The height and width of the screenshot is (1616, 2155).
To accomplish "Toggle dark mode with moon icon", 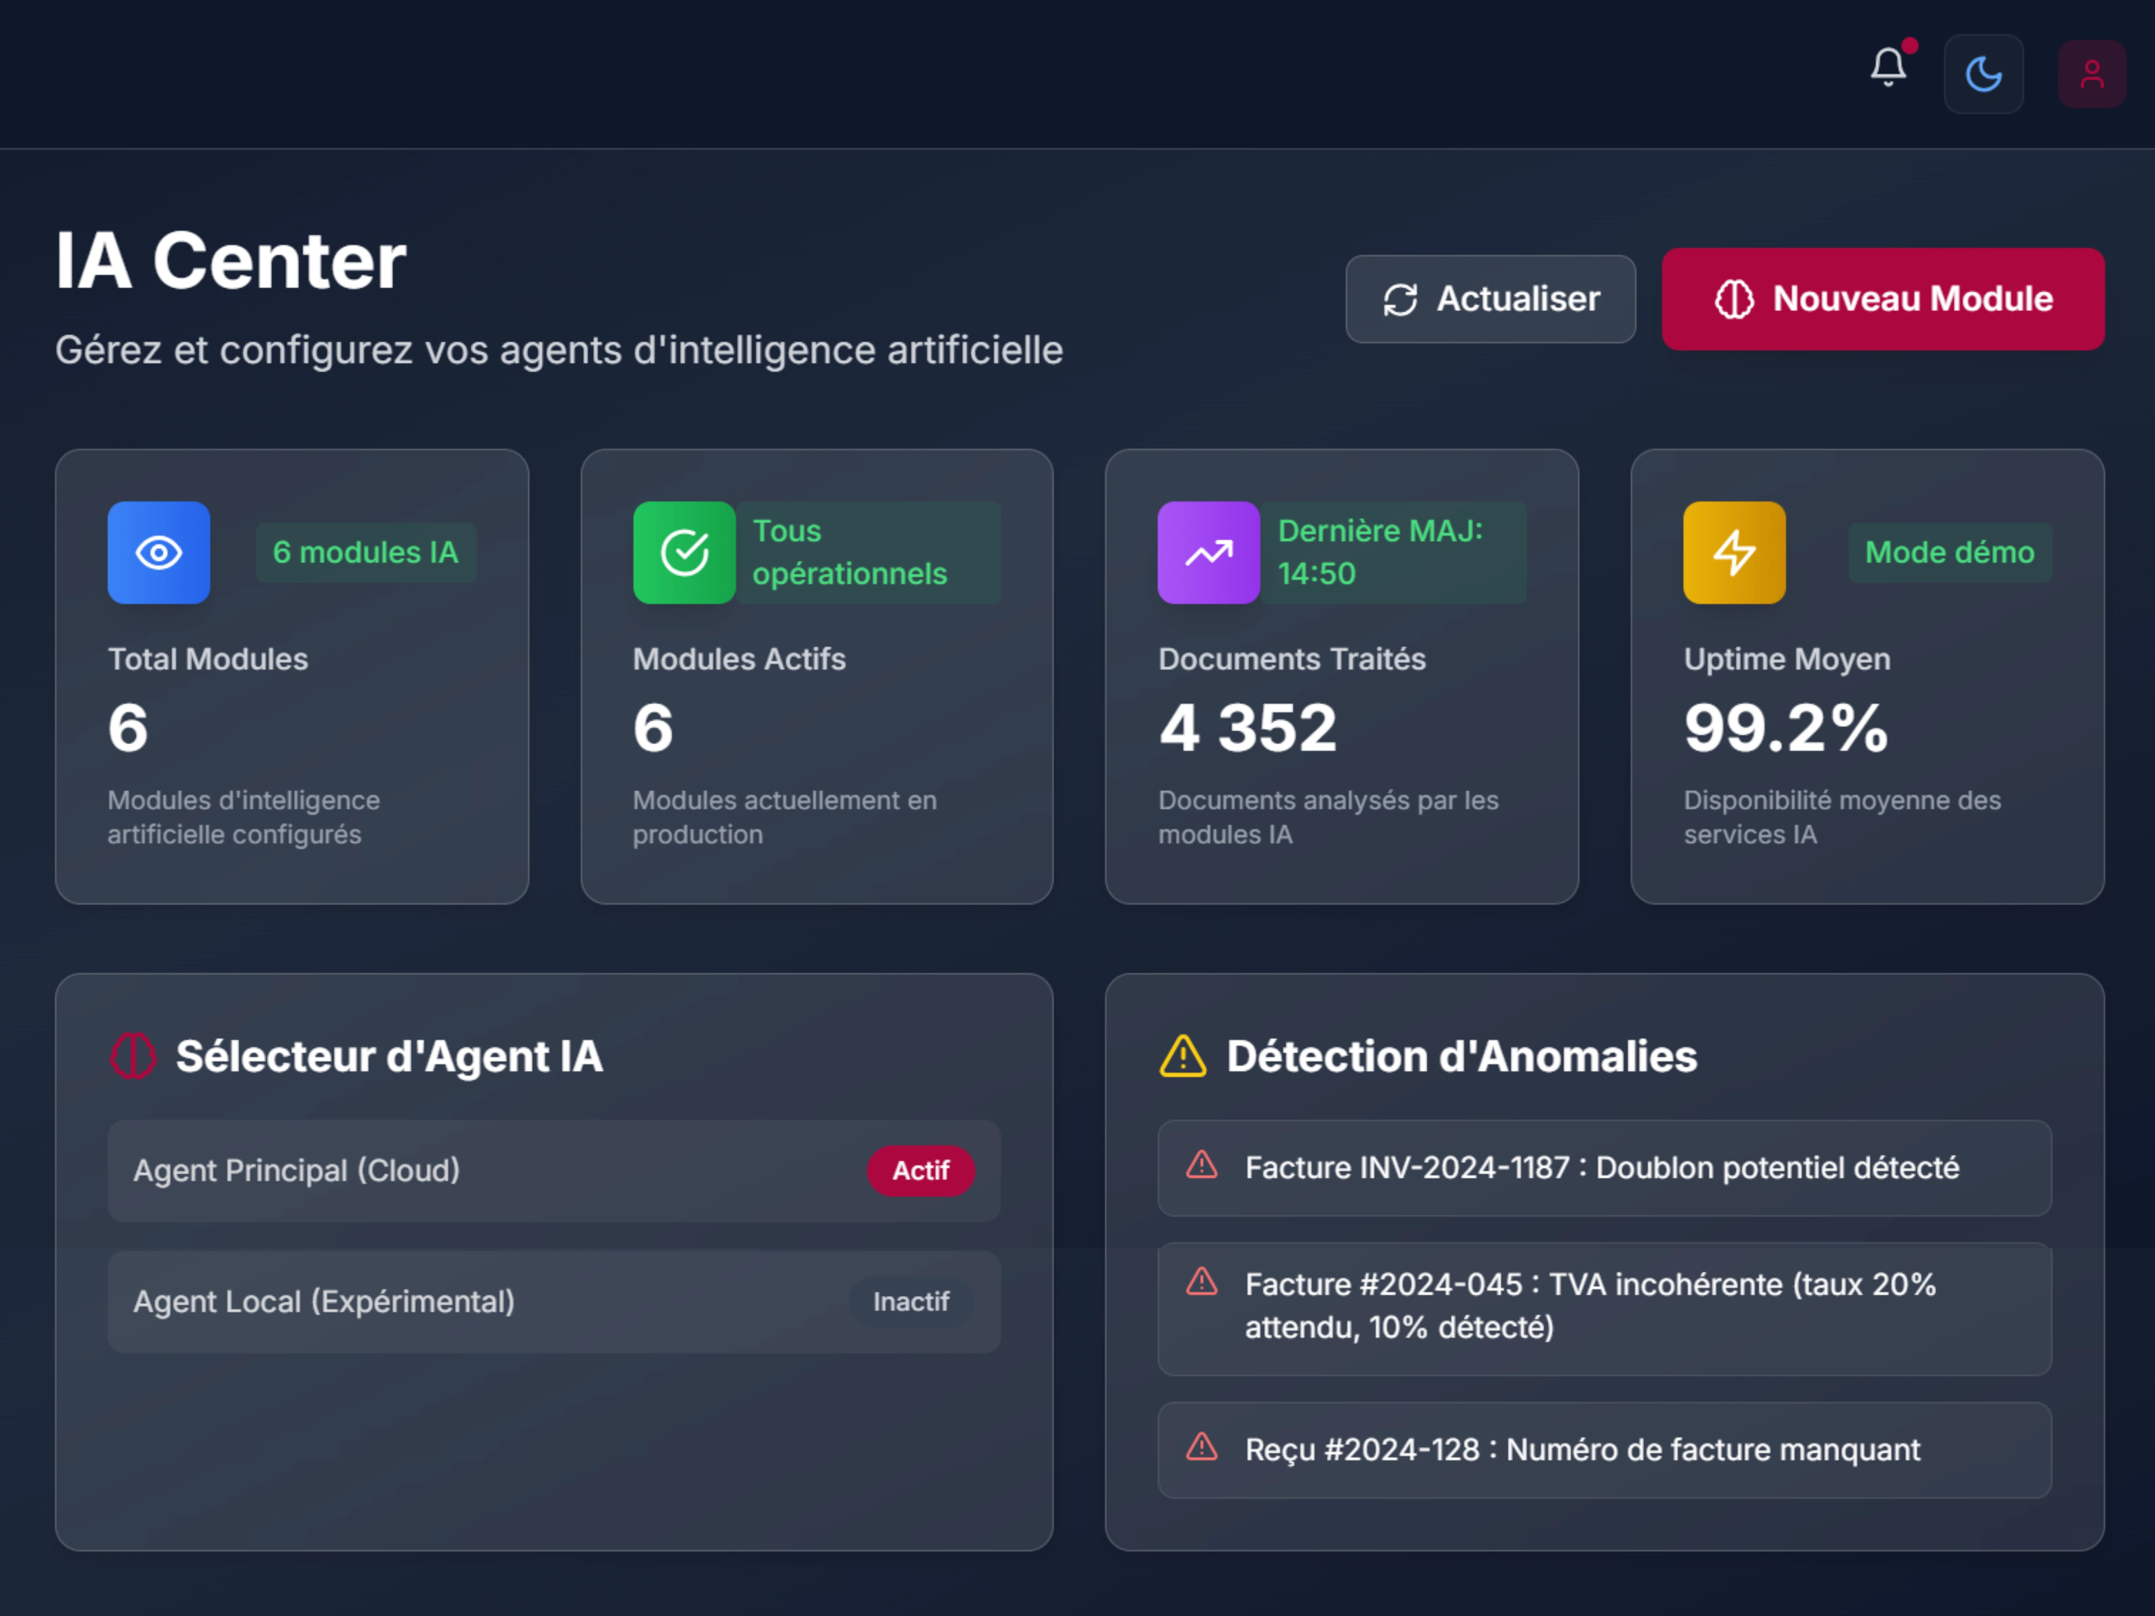I will tap(1983, 74).
